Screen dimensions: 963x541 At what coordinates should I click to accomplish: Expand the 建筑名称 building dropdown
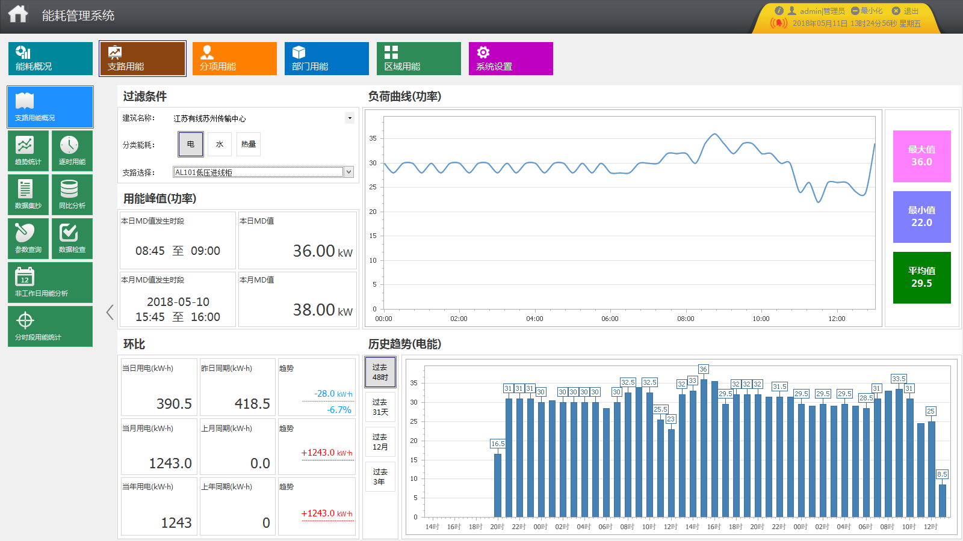[349, 118]
